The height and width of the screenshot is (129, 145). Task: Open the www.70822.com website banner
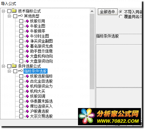coord(109,116)
